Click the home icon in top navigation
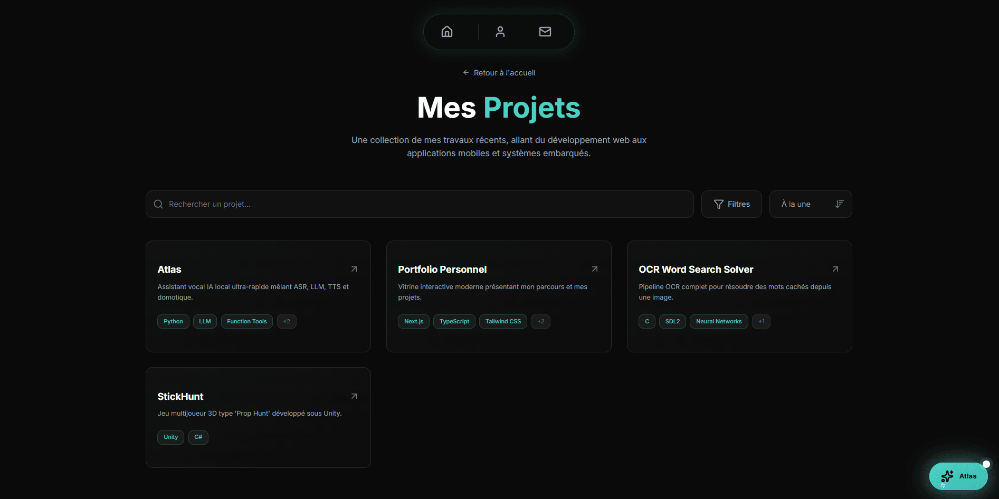This screenshot has height=499, width=999. pyautogui.click(x=446, y=32)
